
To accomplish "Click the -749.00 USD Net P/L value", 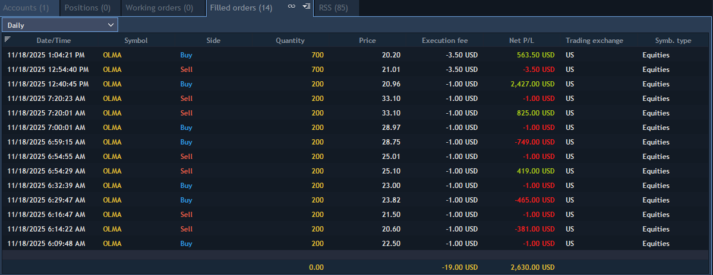I will pos(535,142).
